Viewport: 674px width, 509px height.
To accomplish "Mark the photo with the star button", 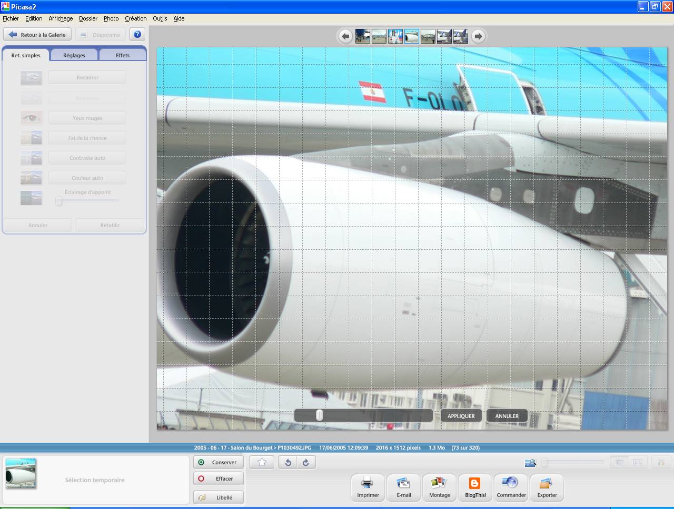I will tap(262, 462).
